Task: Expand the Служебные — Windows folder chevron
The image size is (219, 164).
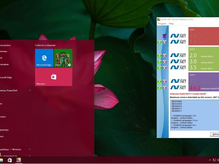Action: click(30, 149)
